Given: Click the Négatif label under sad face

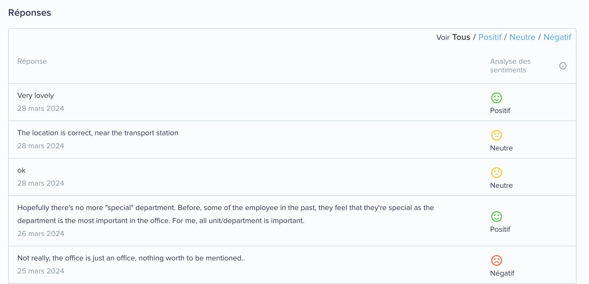Looking at the screenshot, I should [x=502, y=273].
